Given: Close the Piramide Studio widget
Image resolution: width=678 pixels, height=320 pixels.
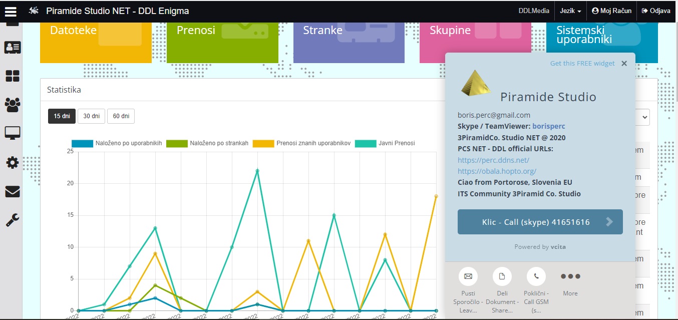Looking at the screenshot, I should point(624,64).
